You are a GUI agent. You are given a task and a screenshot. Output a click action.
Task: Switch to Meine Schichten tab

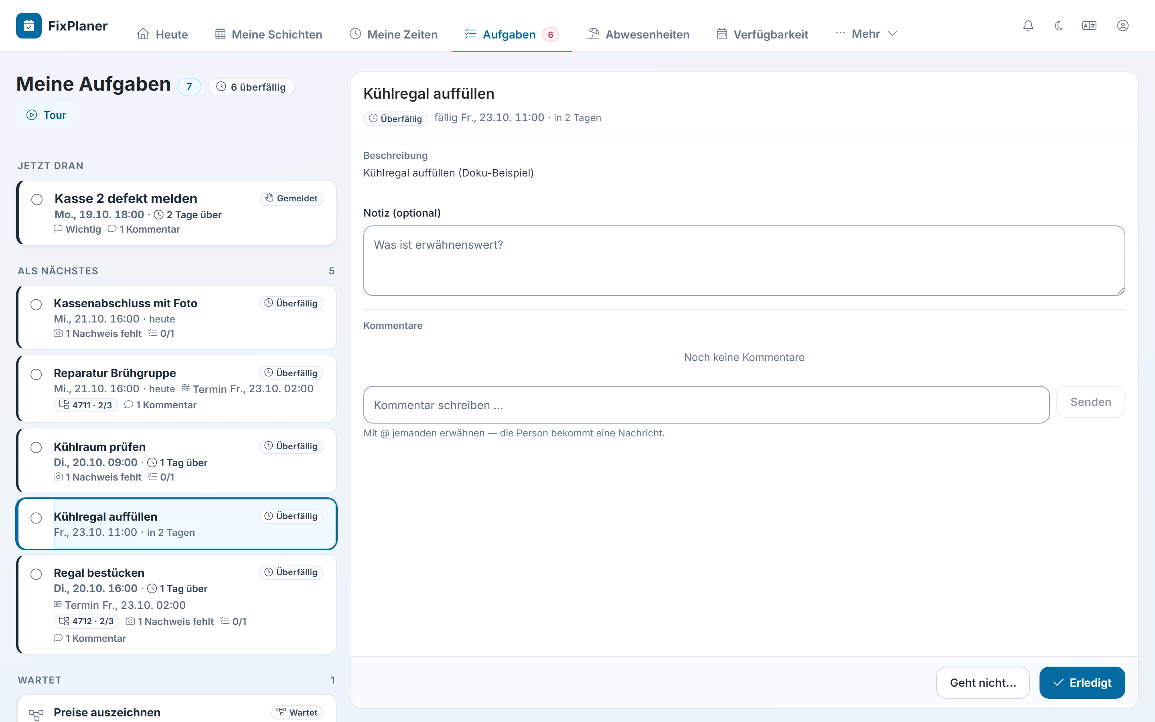click(x=269, y=34)
